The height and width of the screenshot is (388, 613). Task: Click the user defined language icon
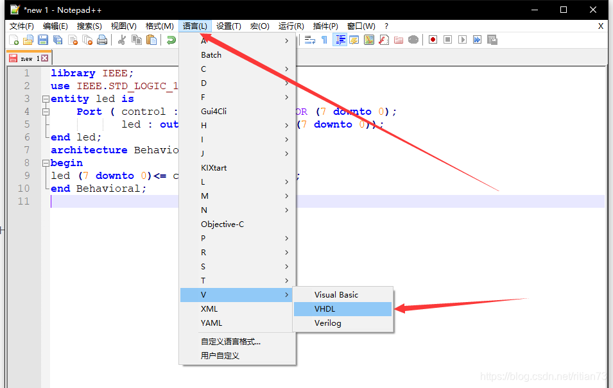point(354,40)
